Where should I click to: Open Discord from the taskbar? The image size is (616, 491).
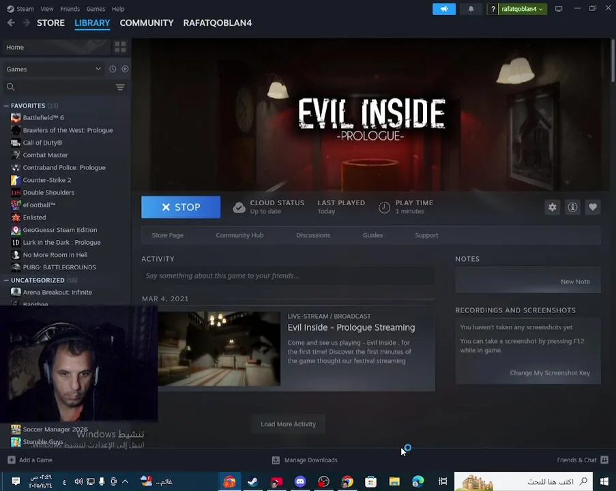tap(300, 481)
